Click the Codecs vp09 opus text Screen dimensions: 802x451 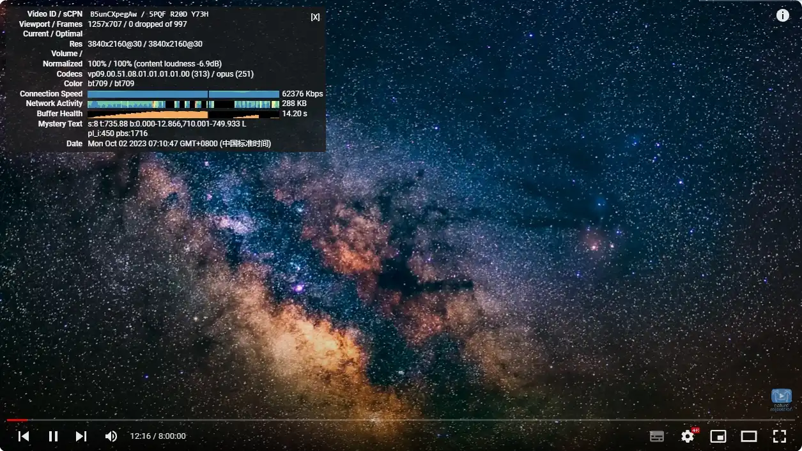[x=171, y=74]
